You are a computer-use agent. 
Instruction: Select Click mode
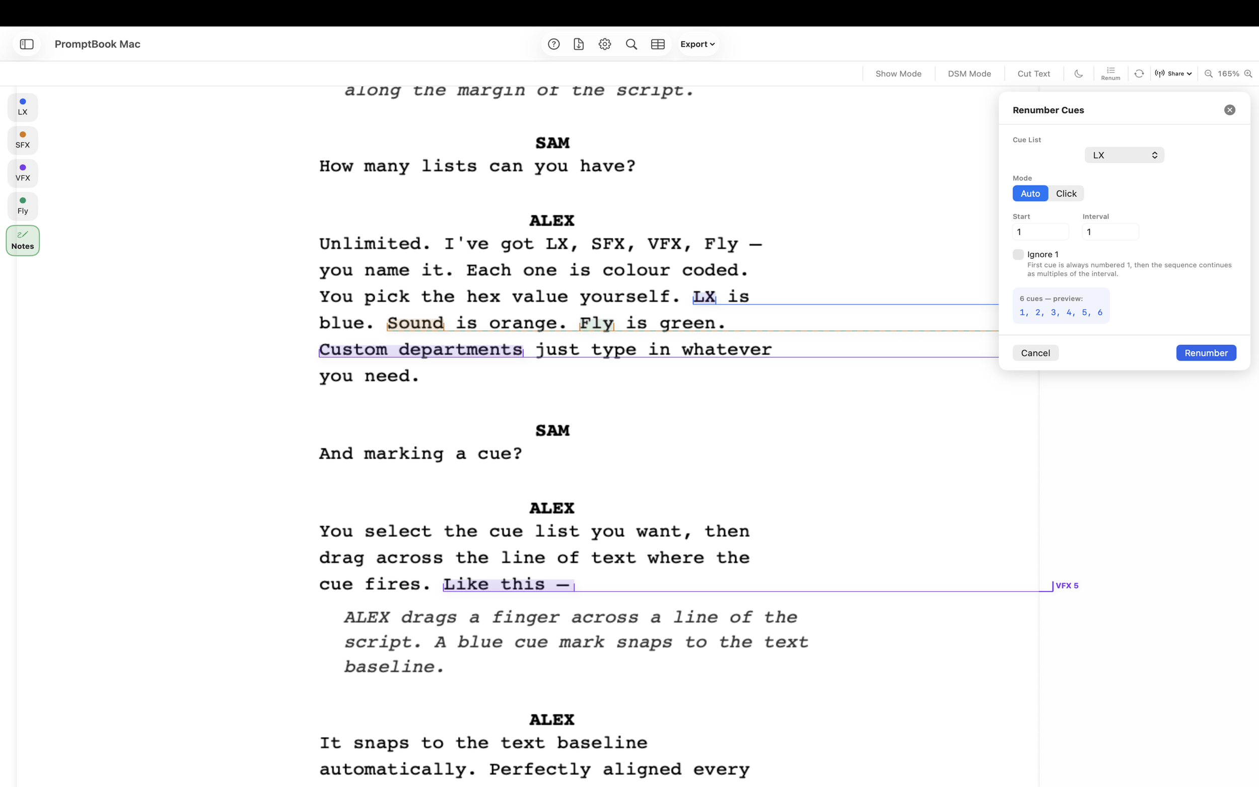(1066, 194)
